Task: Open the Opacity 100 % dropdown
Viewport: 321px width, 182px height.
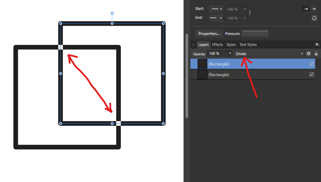Action: 220,53
